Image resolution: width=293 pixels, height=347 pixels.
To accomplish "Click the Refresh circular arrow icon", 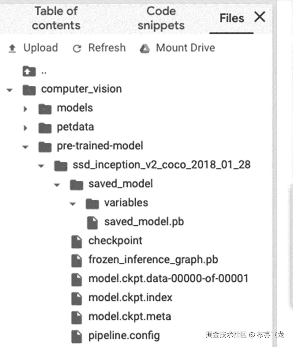I will pos(77,49).
